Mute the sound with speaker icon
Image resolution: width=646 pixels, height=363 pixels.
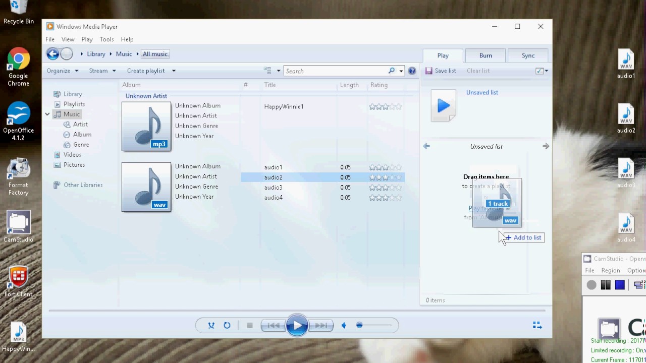[344, 326]
